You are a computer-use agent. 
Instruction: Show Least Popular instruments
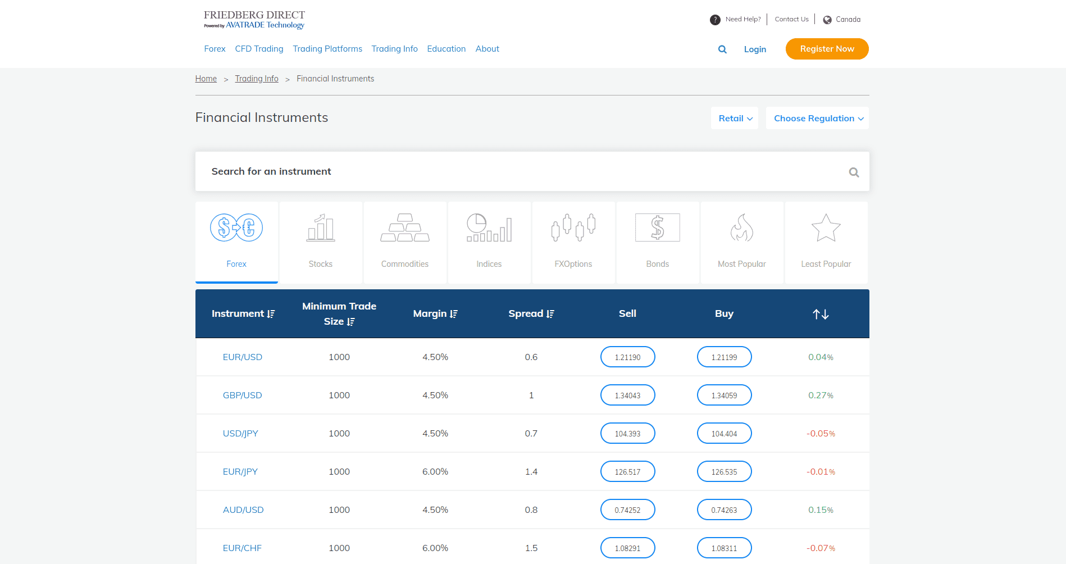[x=826, y=243]
